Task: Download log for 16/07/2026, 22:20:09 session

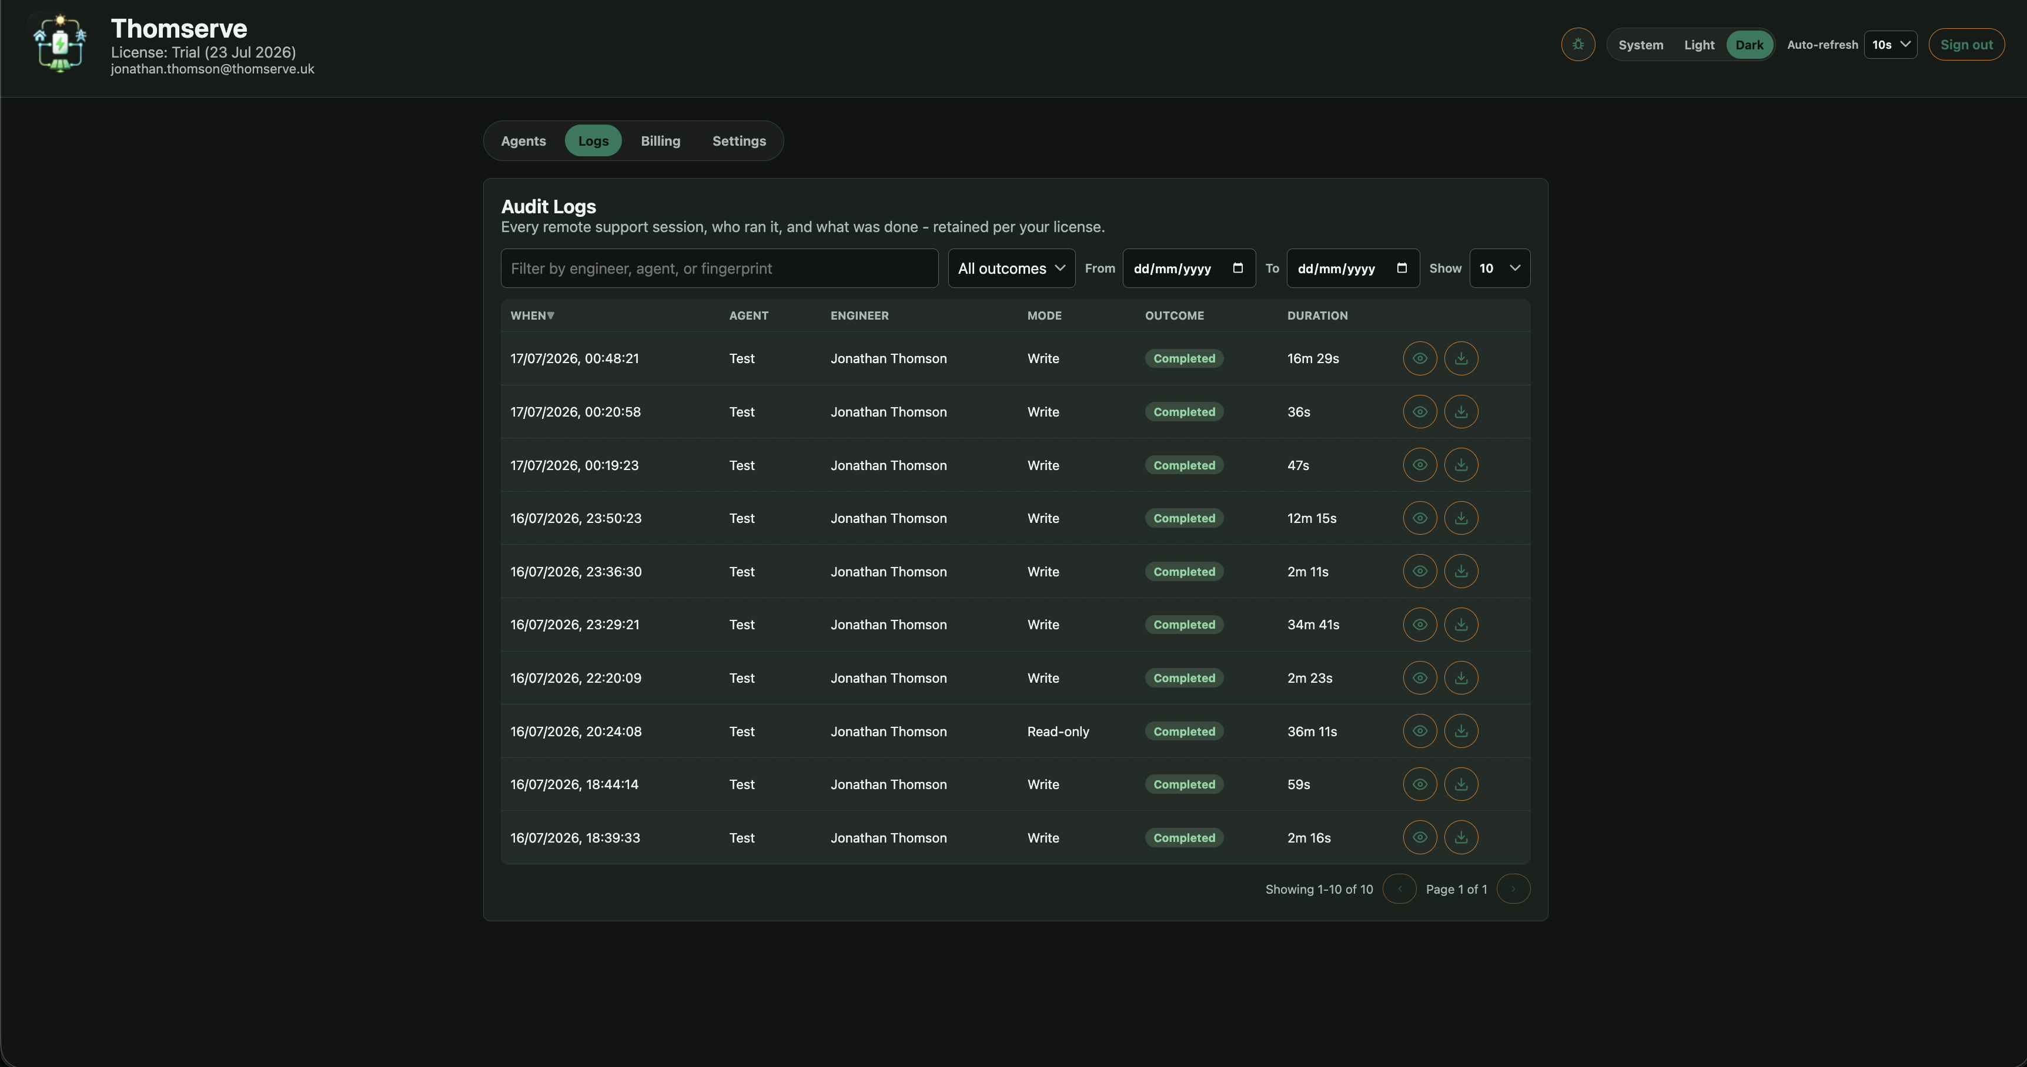Action: click(1460, 678)
